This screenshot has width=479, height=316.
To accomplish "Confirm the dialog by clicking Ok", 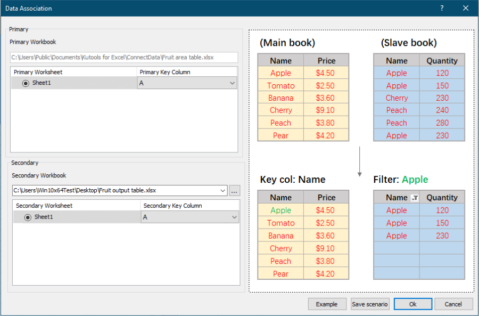I will click(x=412, y=304).
